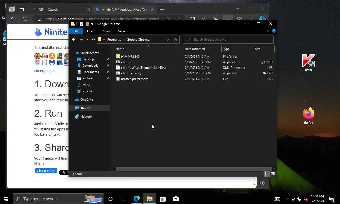The width and height of the screenshot is (340, 204).
Task: Expand the Explorer ribbon chevron
Action: (x=268, y=31)
